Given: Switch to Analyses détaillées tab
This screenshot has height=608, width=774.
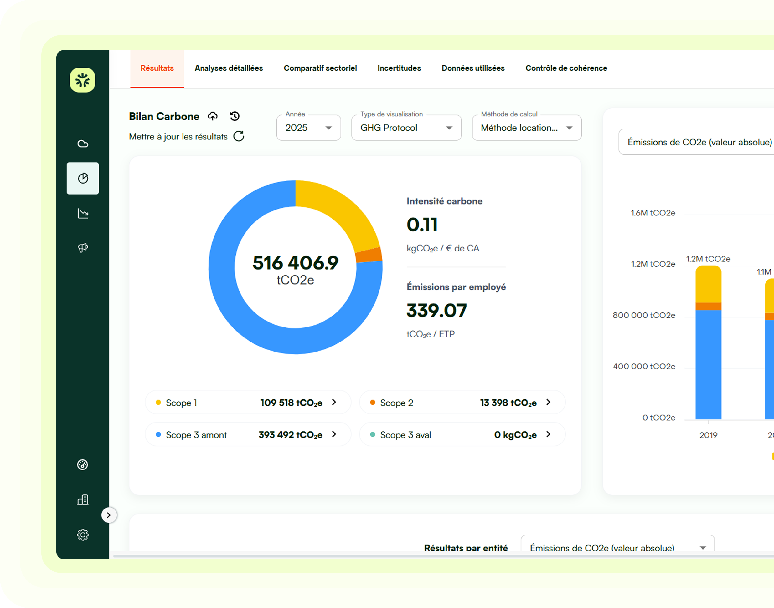Looking at the screenshot, I should point(229,68).
